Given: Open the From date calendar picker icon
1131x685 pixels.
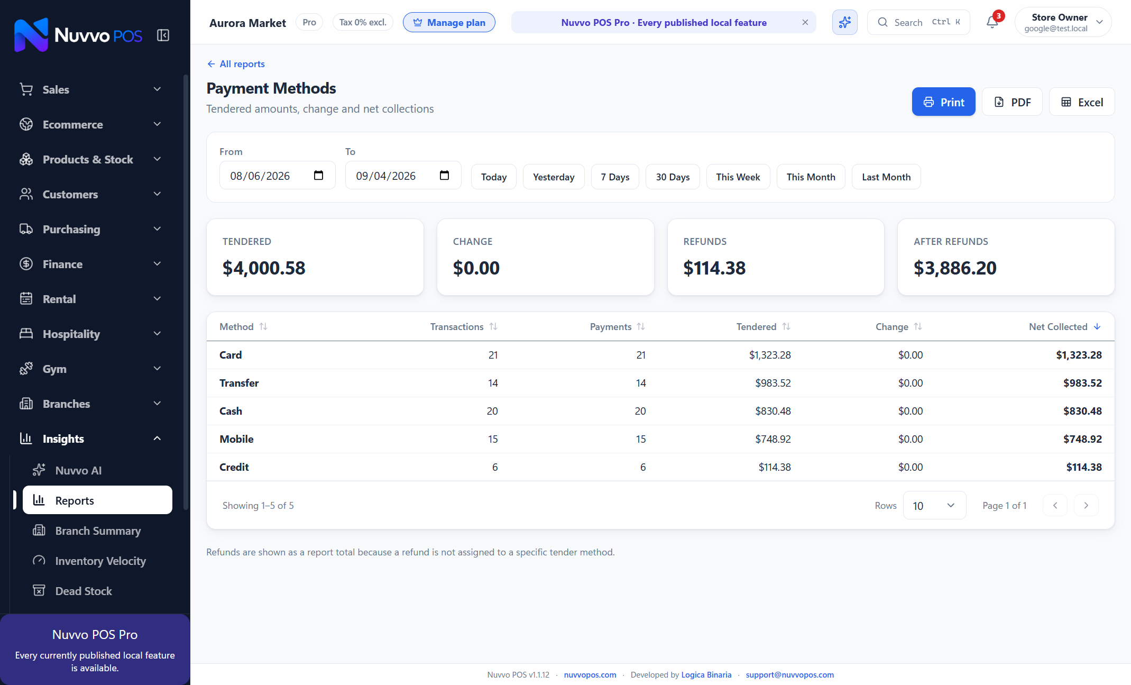Looking at the screenshot, I should pos(318,176).
